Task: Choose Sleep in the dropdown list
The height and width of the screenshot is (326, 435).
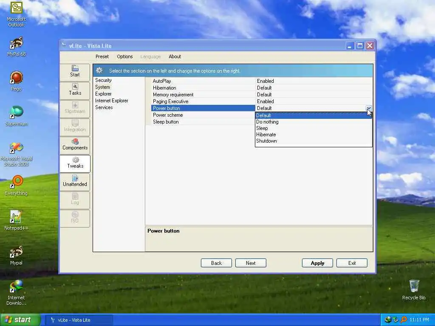Action: tap(314, 128)
